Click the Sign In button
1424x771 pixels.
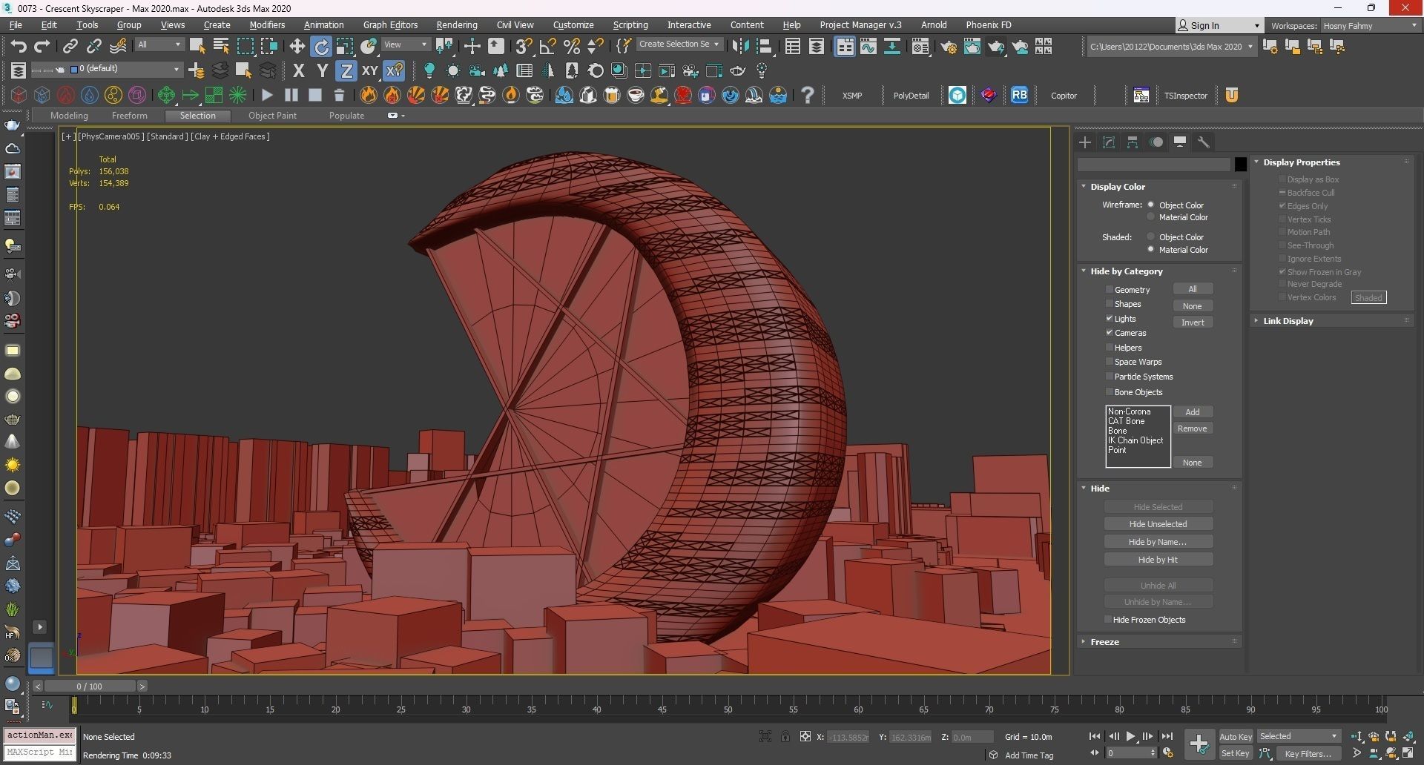[1219, 25]
